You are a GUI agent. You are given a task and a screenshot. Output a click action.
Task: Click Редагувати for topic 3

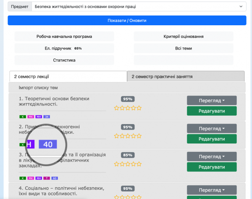[212, 167]
